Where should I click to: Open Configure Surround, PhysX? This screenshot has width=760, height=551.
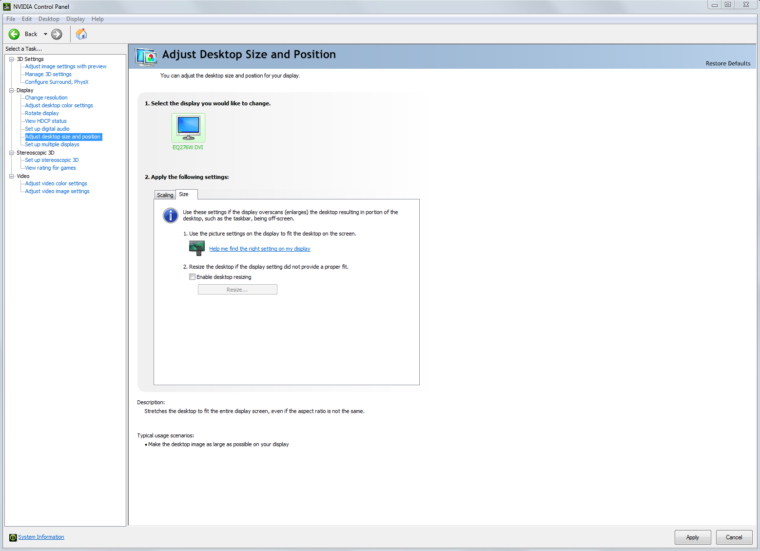[57, 82]
